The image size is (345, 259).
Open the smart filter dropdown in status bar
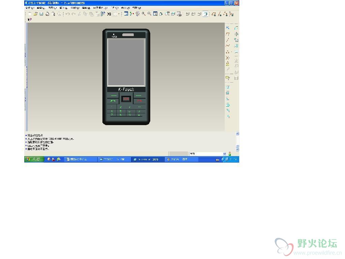point(224,154)
